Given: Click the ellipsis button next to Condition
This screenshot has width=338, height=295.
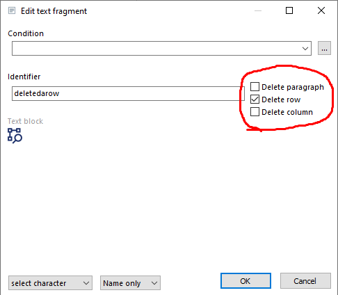Looking at the screenshot, I should [324, 48].
